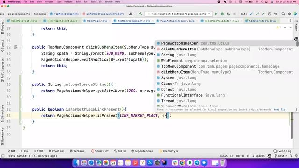
Task: Collapse getLogoSourceString method fold at line 28
Action: pyautogui.click(x=21, y=84)
